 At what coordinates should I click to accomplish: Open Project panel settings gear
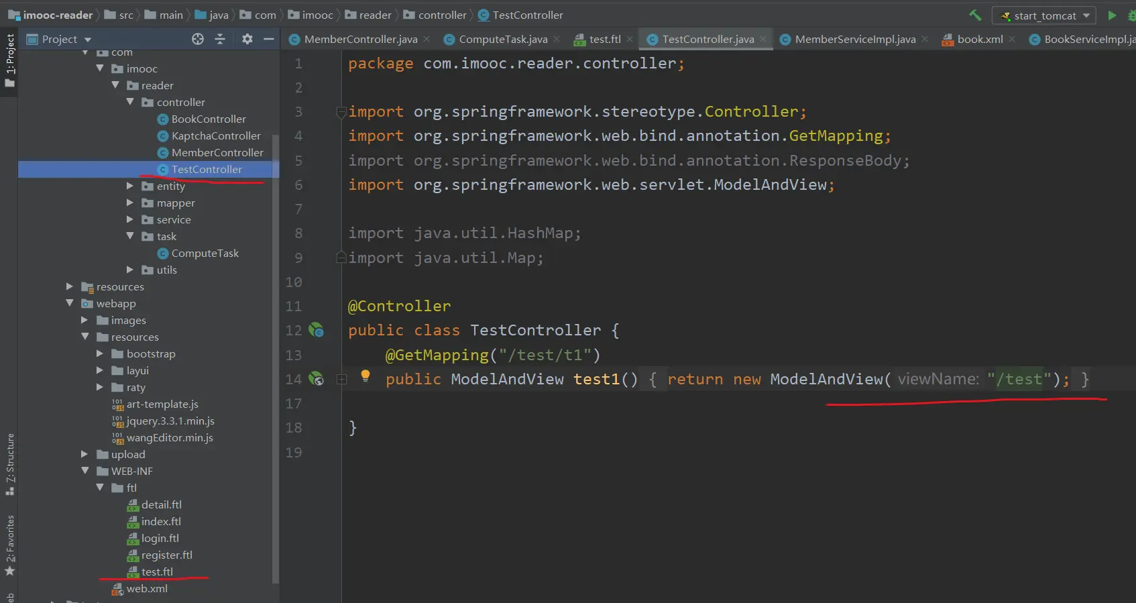(247, 40)
